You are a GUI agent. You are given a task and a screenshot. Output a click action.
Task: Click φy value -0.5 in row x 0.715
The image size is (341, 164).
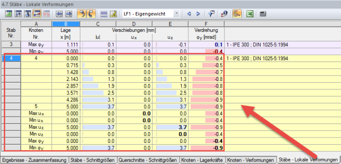[206, 65]
